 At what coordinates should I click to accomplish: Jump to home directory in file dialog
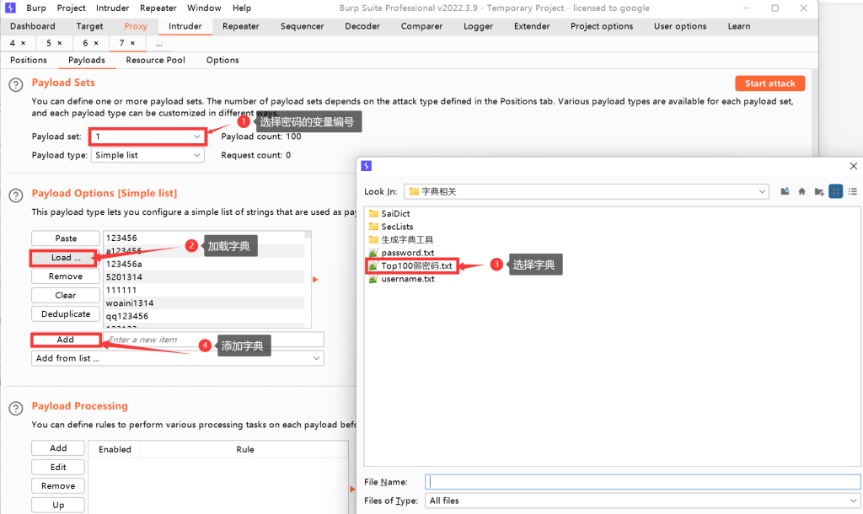pos(802,191)
